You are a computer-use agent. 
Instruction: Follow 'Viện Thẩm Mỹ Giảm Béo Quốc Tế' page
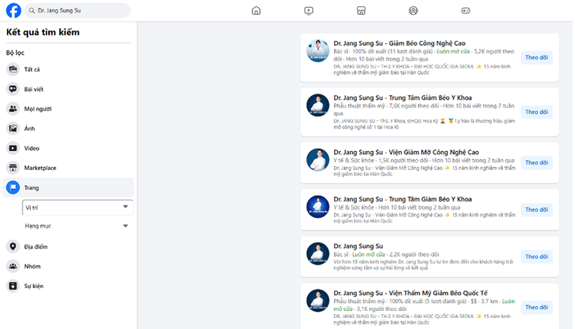(536, 307)
